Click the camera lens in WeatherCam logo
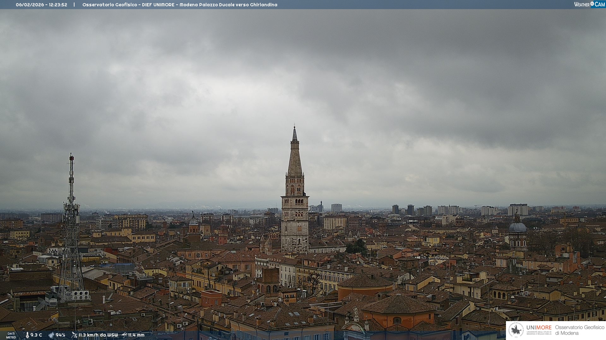 point(592,4)
